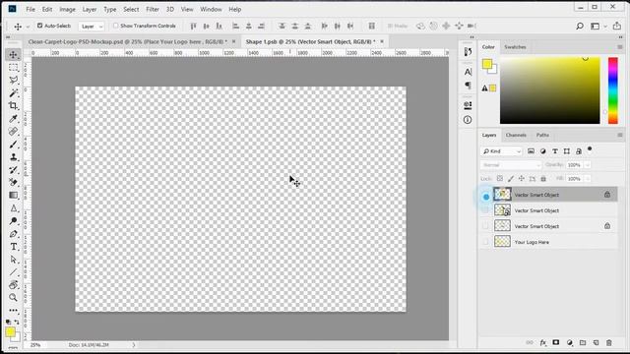Toggle layer filtering on/off switch
Image resolution: width=630 pixels, height=354 pixels.
pyautogui.click(x=590, y=149)
